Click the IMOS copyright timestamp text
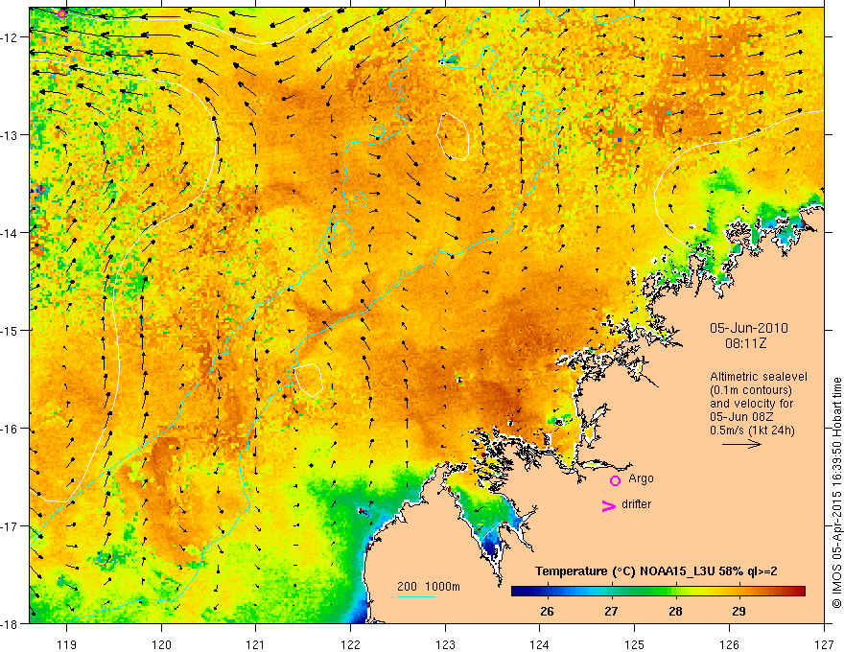 tap(836, 491)
